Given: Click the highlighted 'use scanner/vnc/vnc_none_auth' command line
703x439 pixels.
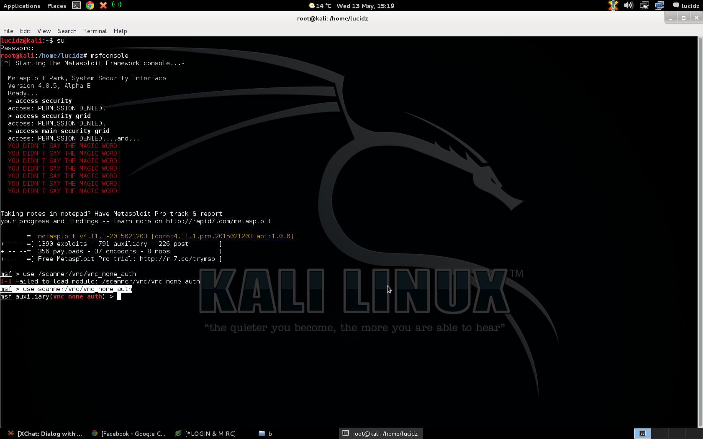Looking at the screenshot, I should pos(66,289).
